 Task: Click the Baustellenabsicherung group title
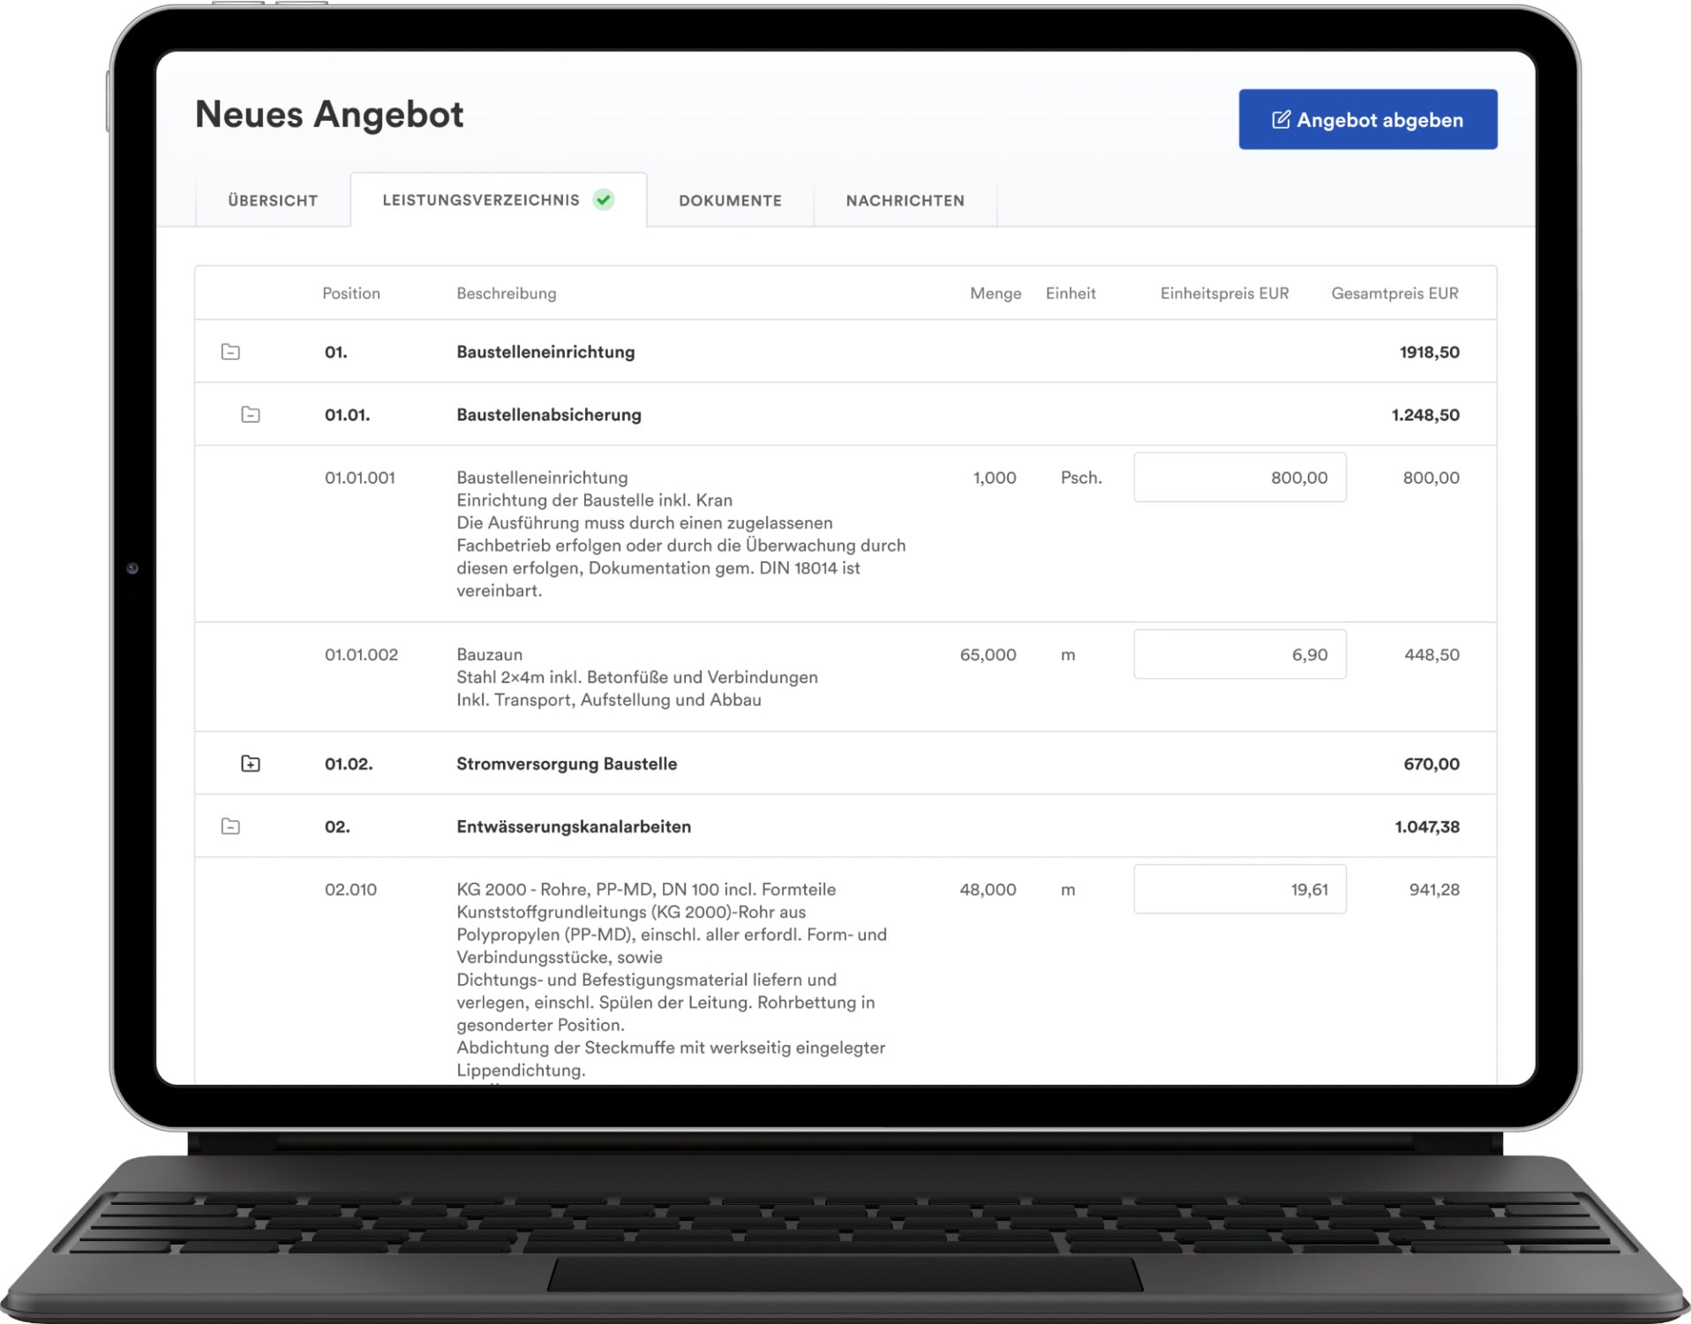pyautogui.click(x=549, y=415)
